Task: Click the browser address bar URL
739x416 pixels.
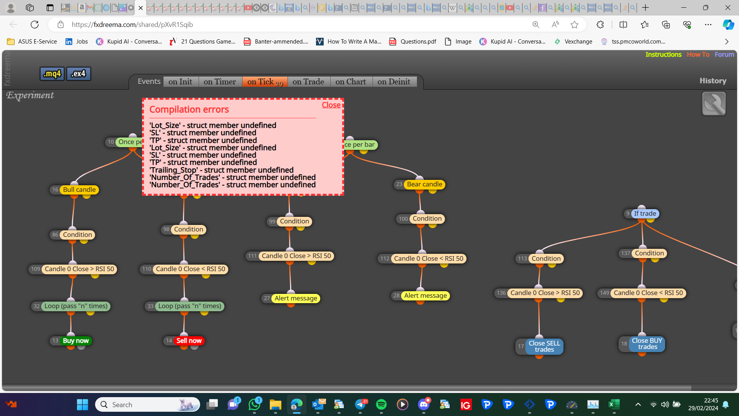Action: (x=132, y=25)
